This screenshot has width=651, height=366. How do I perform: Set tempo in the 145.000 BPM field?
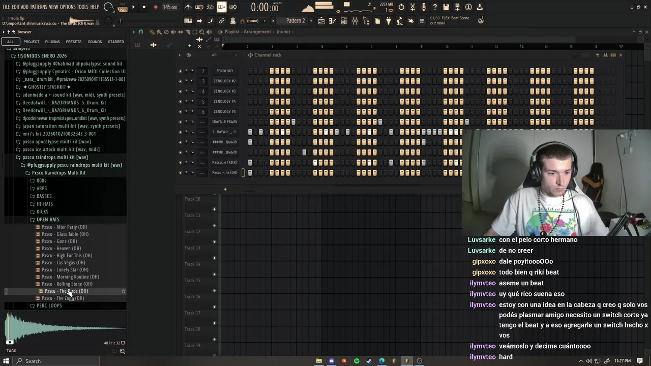click(170, 7)
